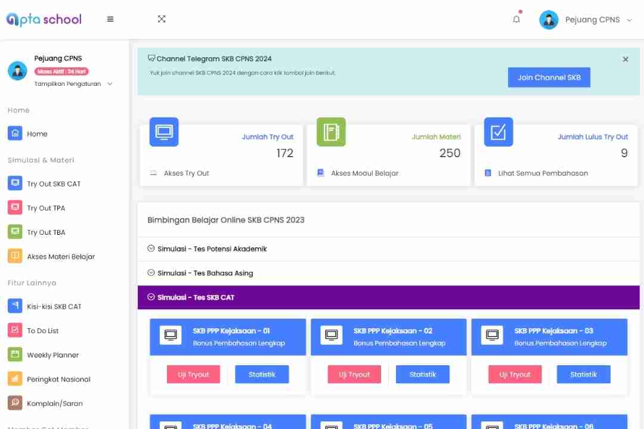644x429 pixels.
Task: Click the Try Out TBA icon
Action: (15, 232)
